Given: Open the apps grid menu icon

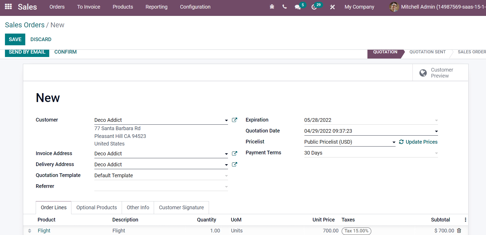Looking at the screenshot, I should 8,7.
